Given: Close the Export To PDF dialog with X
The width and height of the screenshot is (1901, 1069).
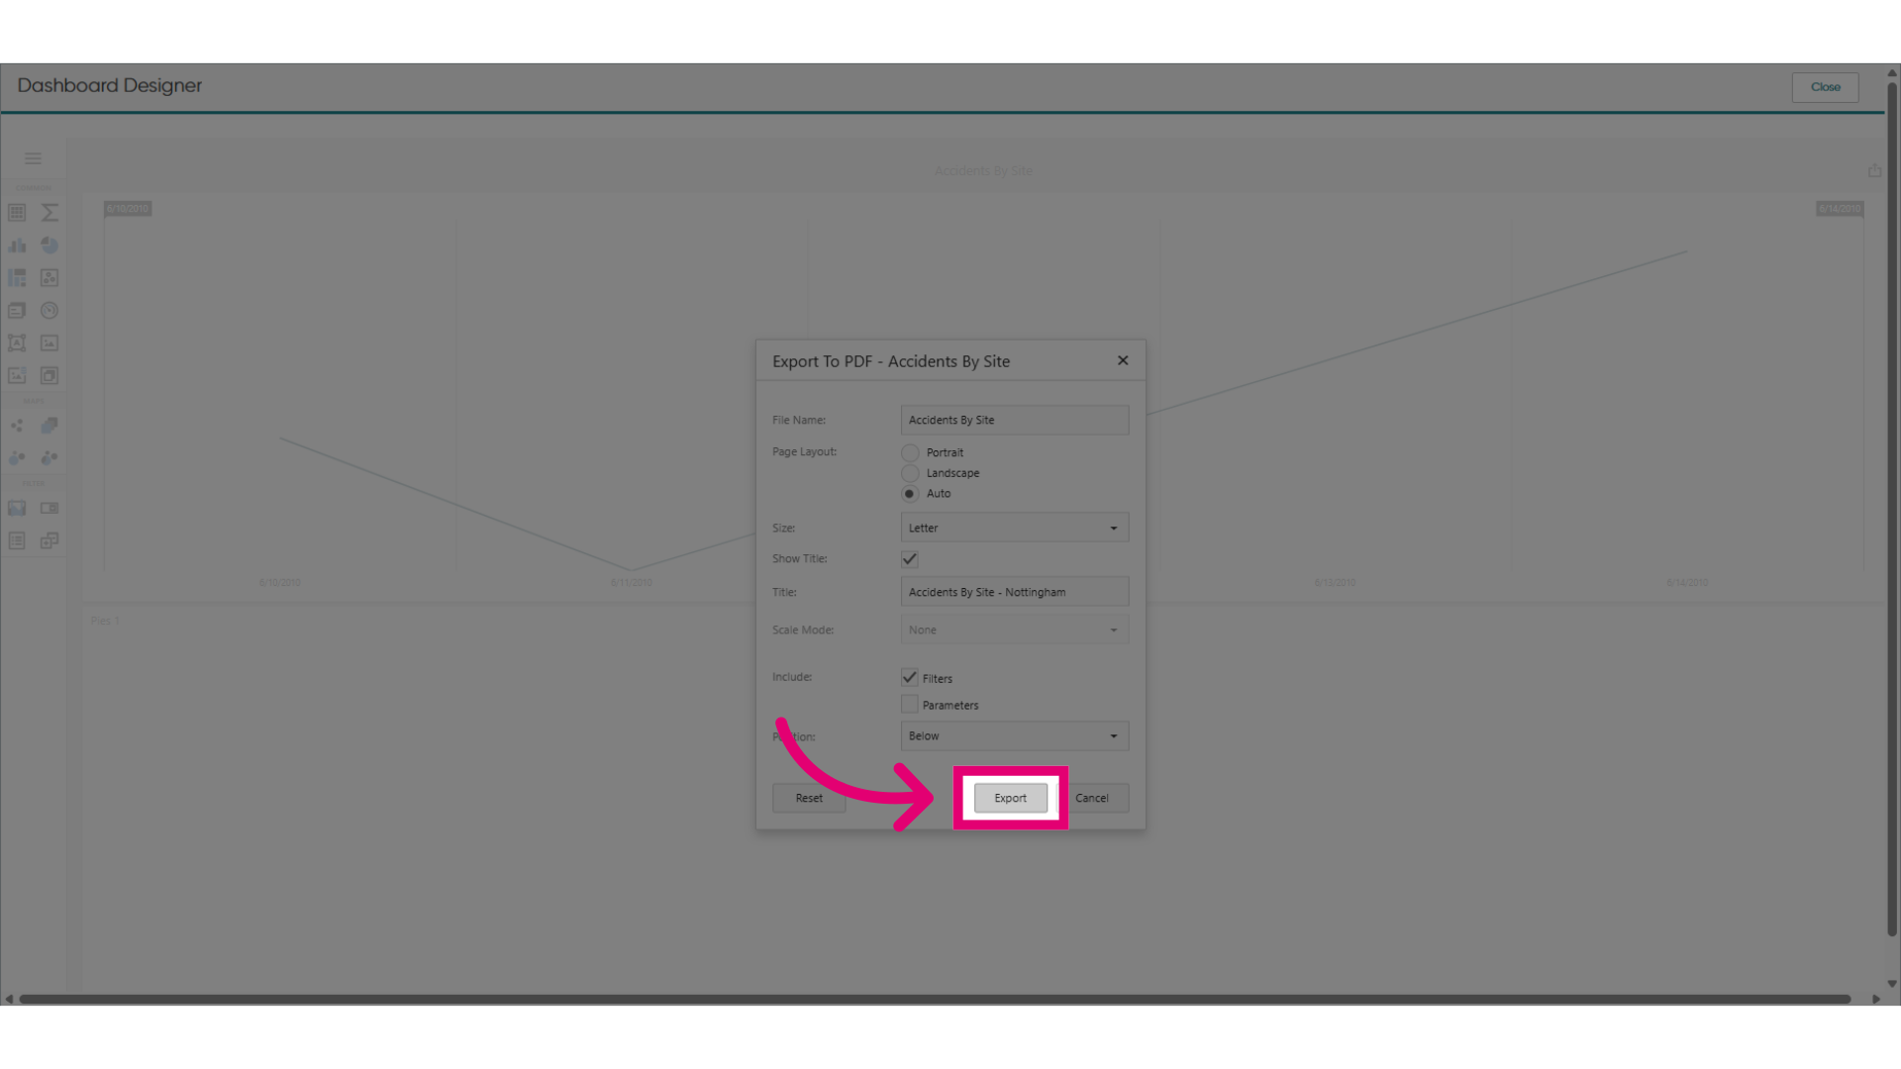Looking at the screenshot, I should coord(1123,360).
